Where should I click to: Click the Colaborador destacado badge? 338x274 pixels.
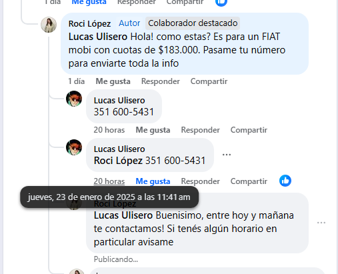193,23
